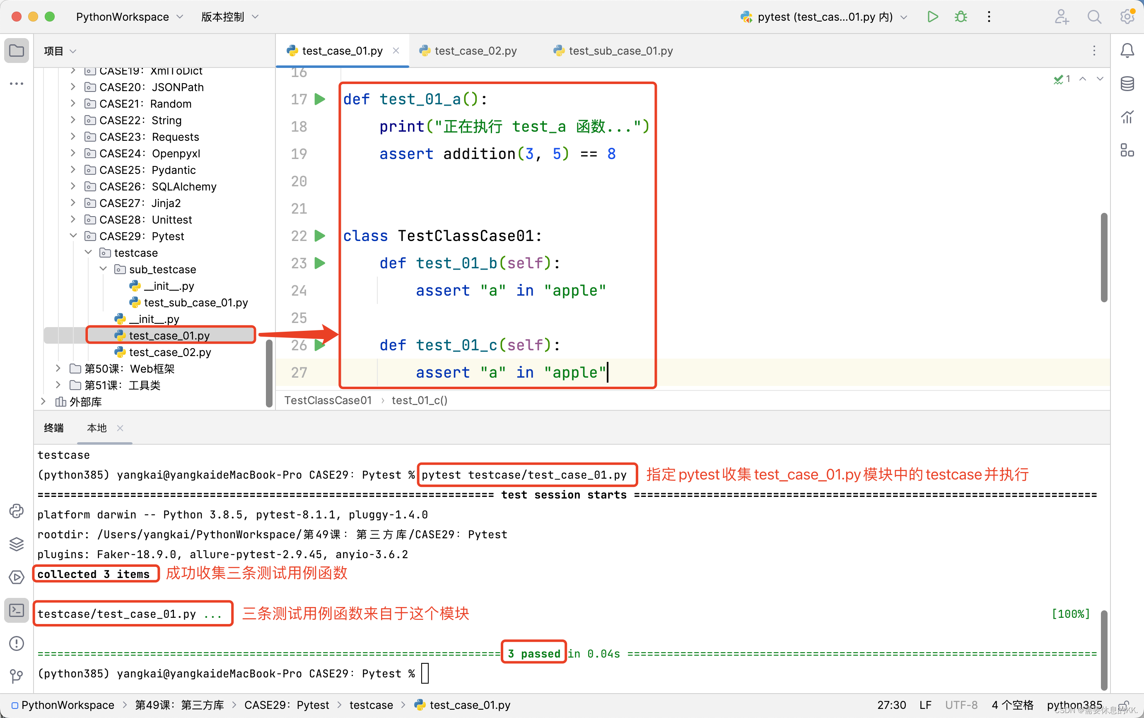Jump to previous highlighted problem arrow

[1083, 79]
